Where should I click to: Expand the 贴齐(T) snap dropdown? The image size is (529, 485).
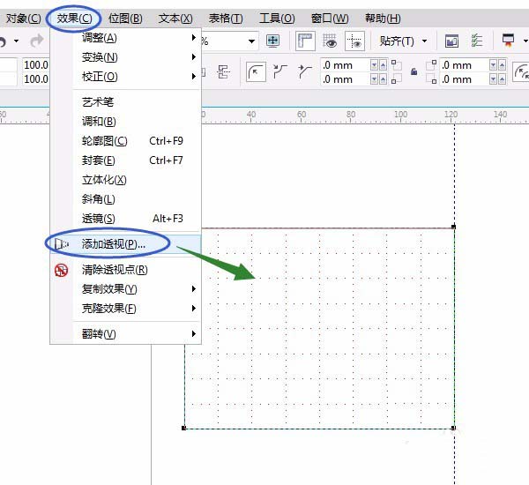click(x=425, y=41)
